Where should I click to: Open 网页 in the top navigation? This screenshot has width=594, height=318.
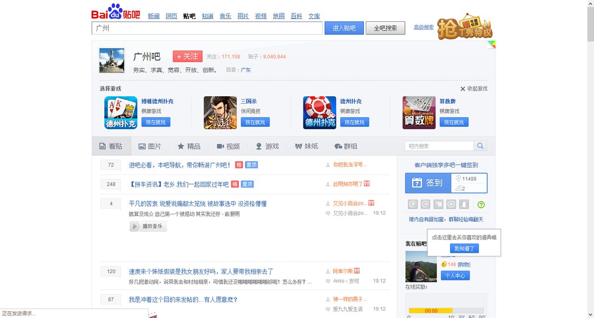point(171,16)
